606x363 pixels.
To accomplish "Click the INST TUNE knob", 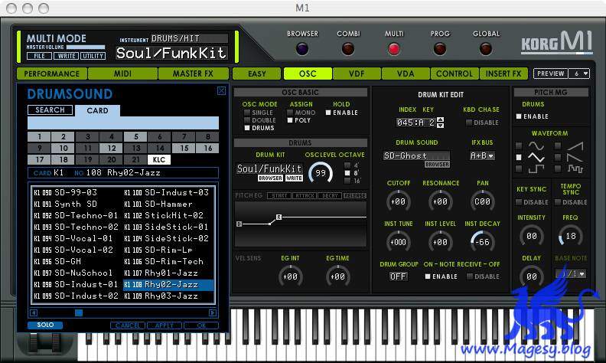I will click(x=398, y=242).
